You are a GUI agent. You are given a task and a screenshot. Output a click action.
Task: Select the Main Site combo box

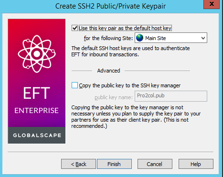tap(171, 38)
